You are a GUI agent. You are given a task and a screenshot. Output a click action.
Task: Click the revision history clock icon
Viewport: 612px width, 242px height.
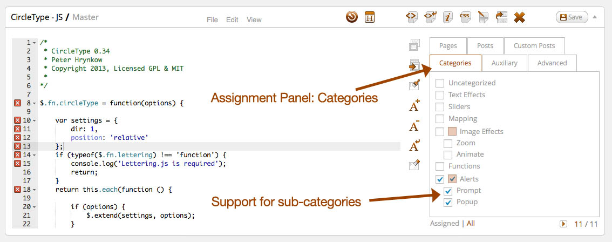coord(352,17)
